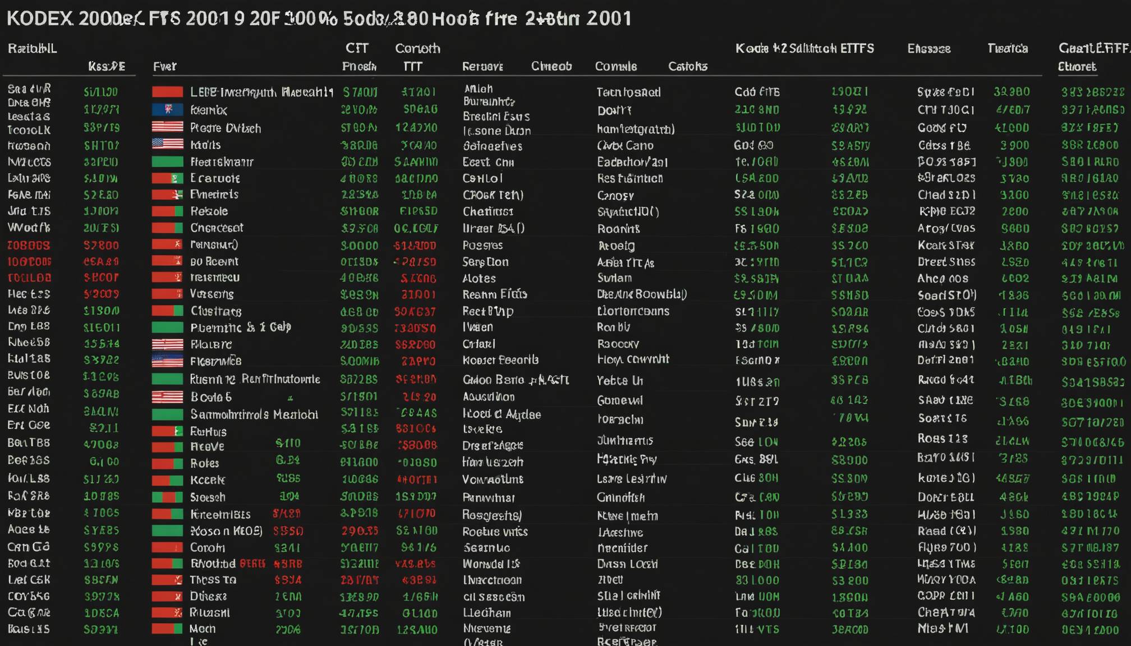
Task: Click the red flag beside "Coroln"
Action: click(167, 547)
